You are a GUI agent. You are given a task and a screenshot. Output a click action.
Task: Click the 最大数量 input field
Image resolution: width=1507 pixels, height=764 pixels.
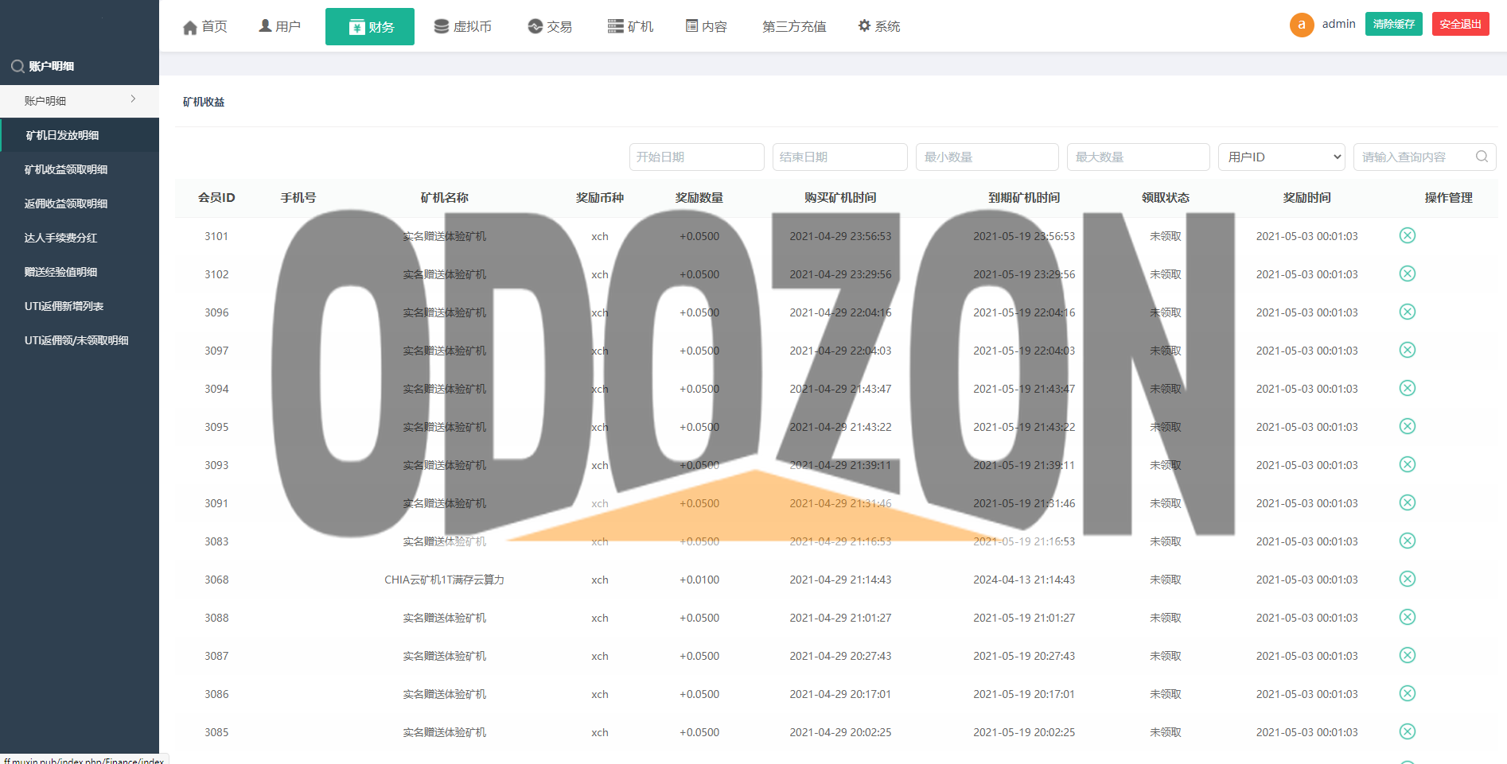pos(1138,157)
